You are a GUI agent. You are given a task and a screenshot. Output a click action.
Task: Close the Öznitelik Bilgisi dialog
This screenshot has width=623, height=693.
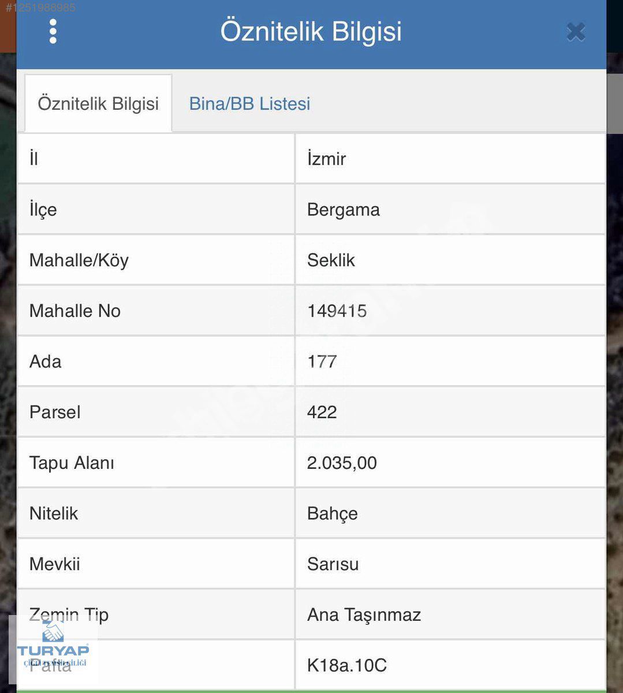(x=576, y=32)
